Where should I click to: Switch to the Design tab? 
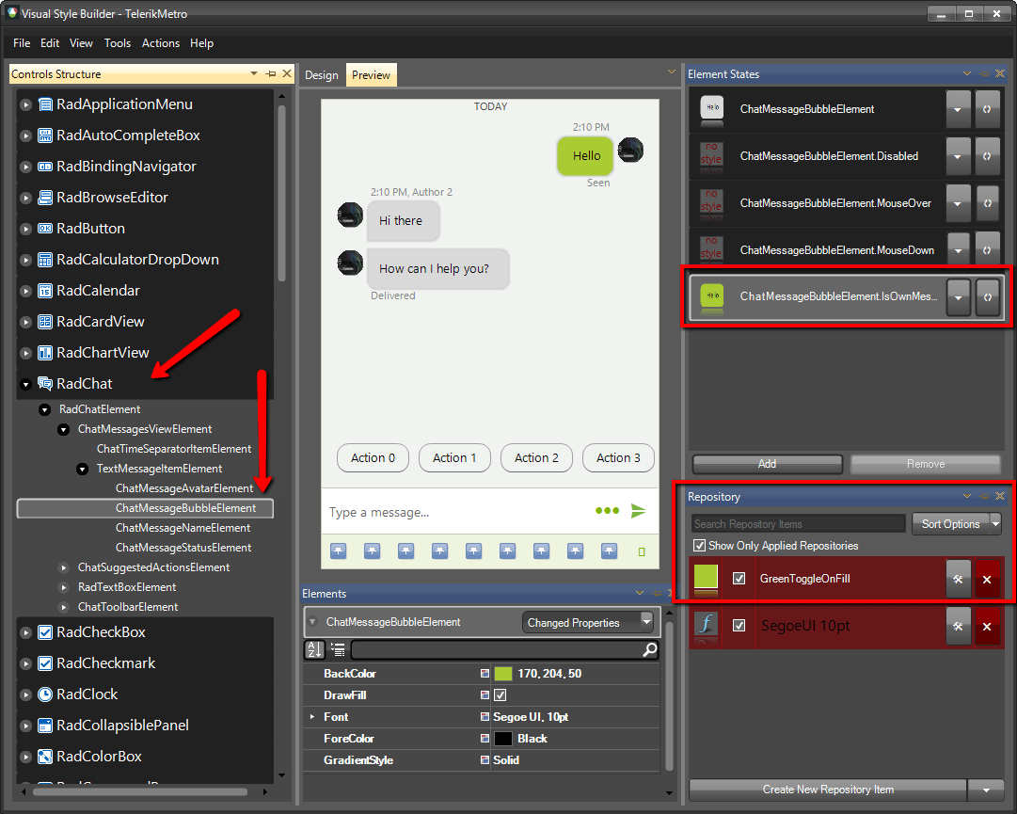321,74
